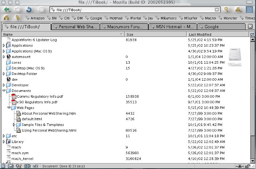The height and width of the screenshot is (169, 256).
Task: Sort by the Name column header
Action: [x=63, y=34]
